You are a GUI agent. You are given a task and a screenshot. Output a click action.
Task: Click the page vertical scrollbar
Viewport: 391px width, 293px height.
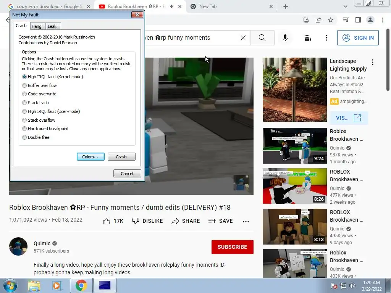tap(388, 60)
